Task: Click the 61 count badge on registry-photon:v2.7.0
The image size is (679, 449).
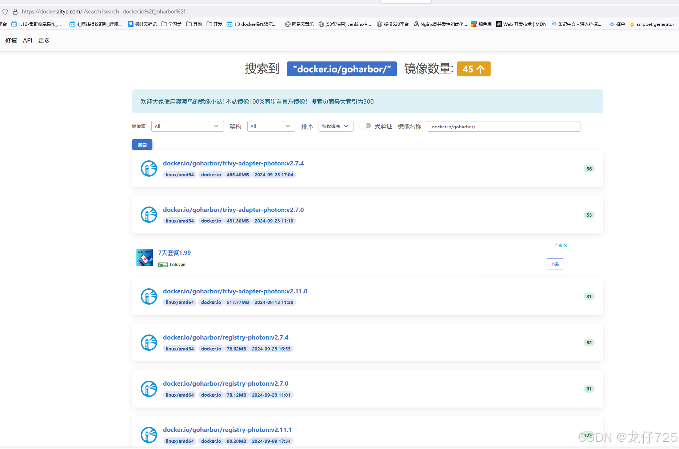Action: 589,389
